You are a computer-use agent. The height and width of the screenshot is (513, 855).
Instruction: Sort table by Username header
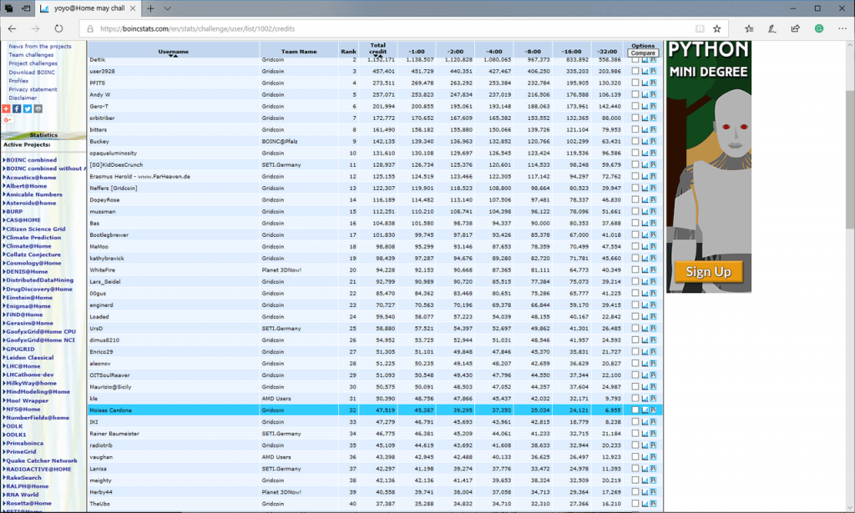[174, 51]
